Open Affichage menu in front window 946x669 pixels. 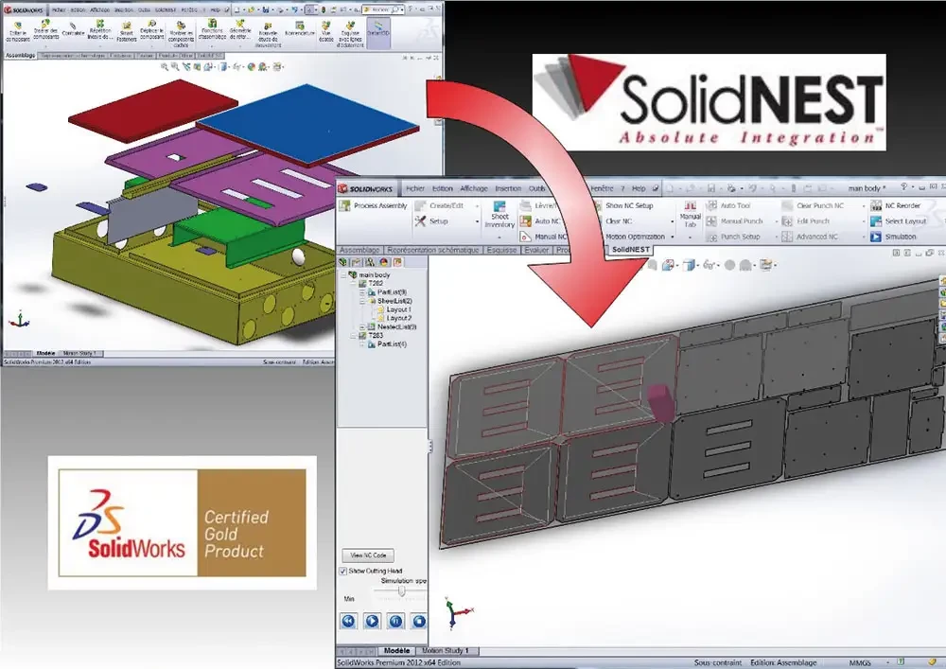474,188
